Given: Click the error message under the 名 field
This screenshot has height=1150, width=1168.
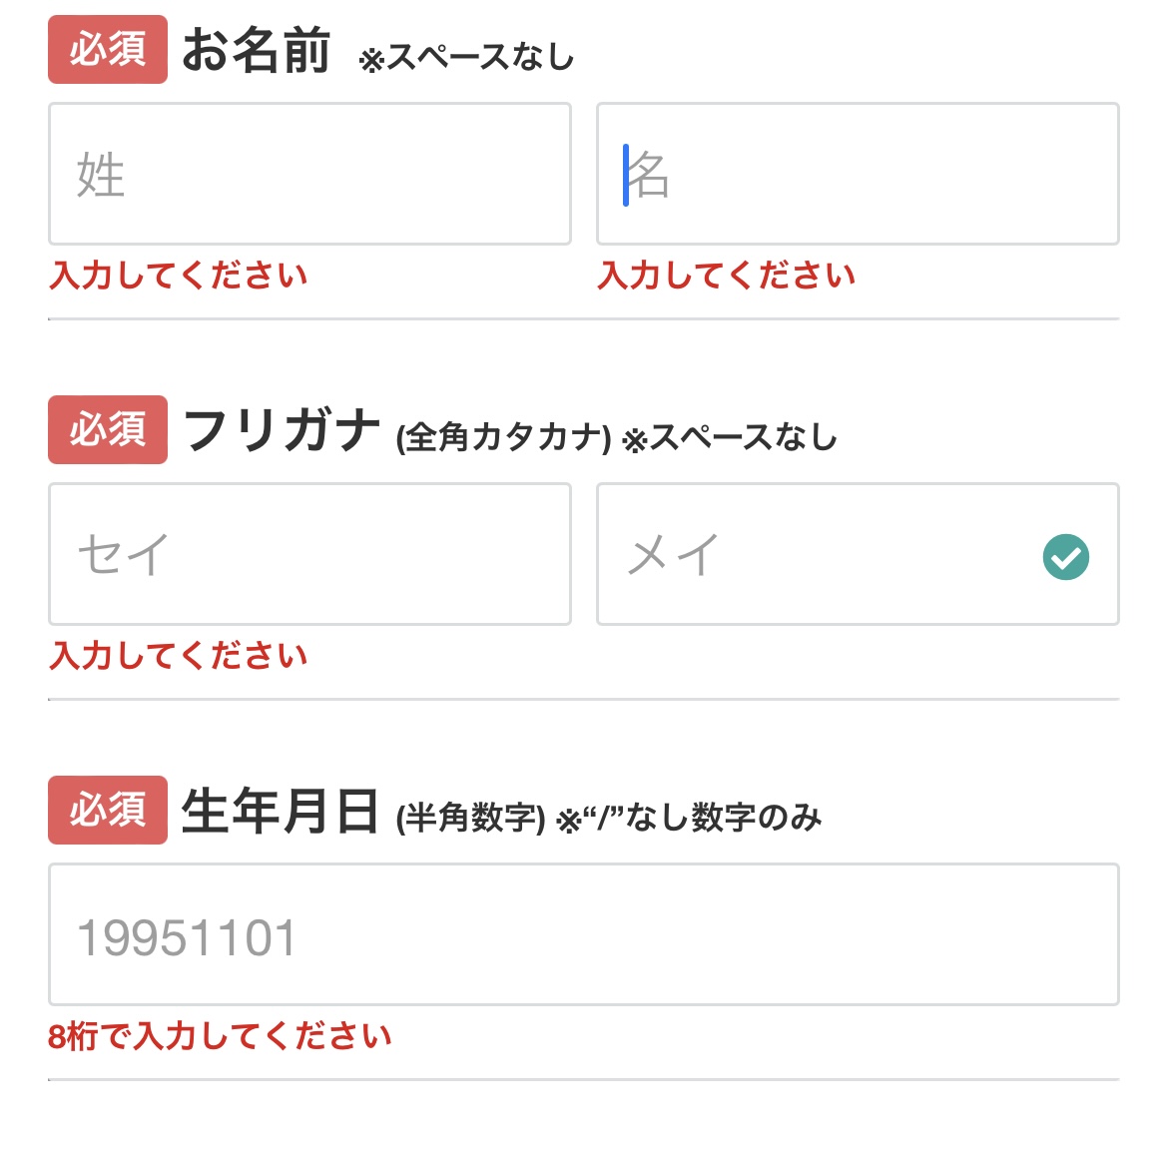Looking at the screenshot, I should point(727,276).
